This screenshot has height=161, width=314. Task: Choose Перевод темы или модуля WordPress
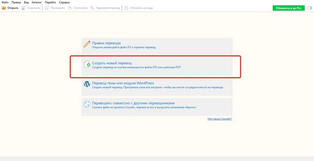157,87
